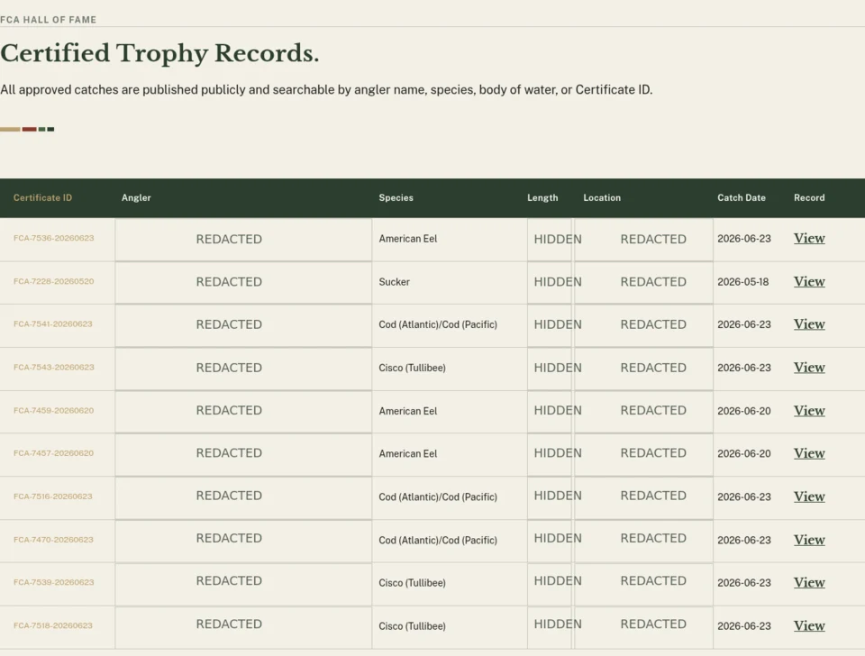Viewport: 865px width, 656px height.
Task: Click the Certified Trophy Records heading
Action: click(x=160, y=53)
